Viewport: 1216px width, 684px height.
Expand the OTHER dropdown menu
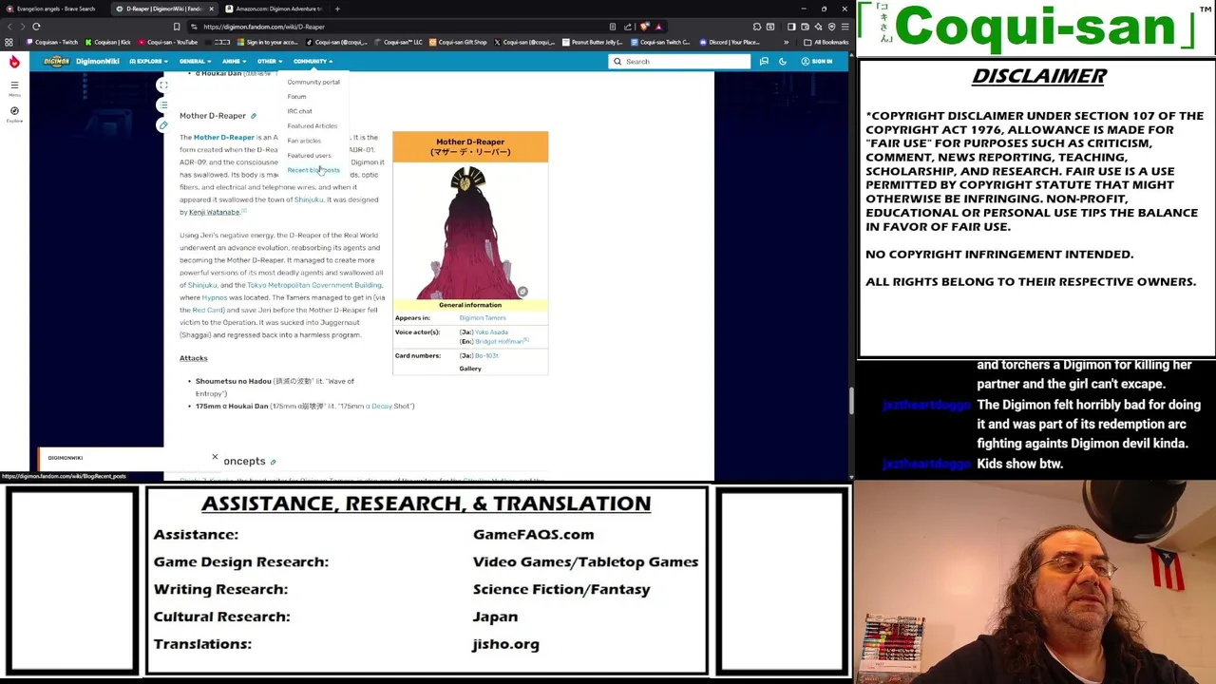point(269,61)
